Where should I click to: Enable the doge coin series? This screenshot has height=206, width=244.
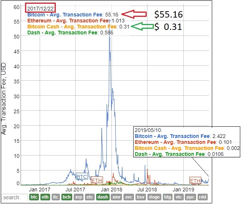click(x=154, y=197)
